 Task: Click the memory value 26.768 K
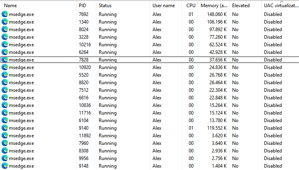tap(218, 75)
